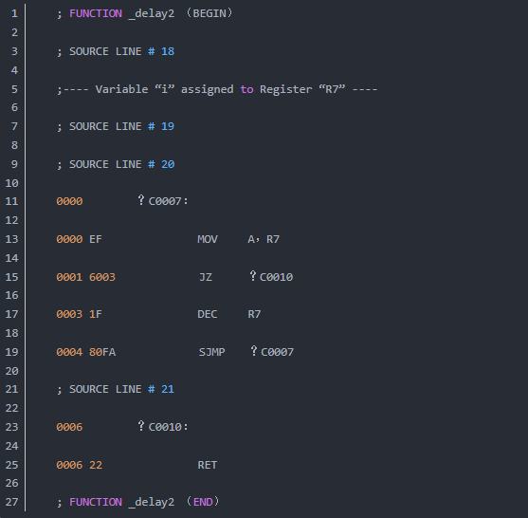The width and height of the screenshot is (528, 518).
Task: Click the RET instruction
Action: coord(208,465)
